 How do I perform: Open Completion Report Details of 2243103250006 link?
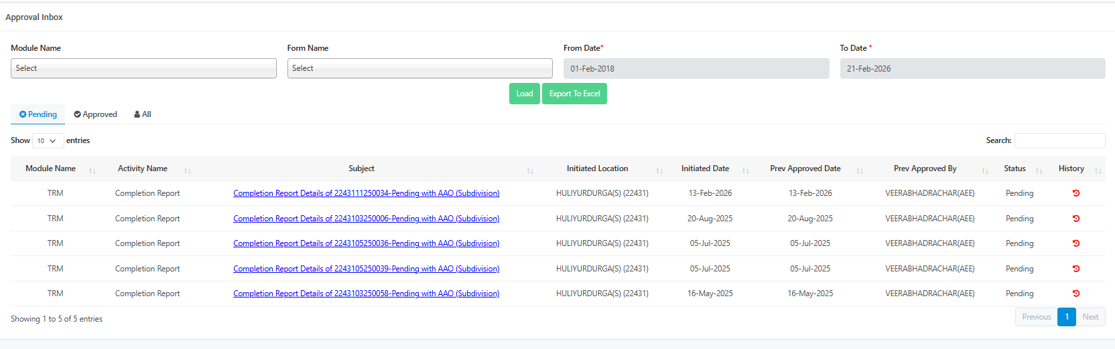[366, 219]
